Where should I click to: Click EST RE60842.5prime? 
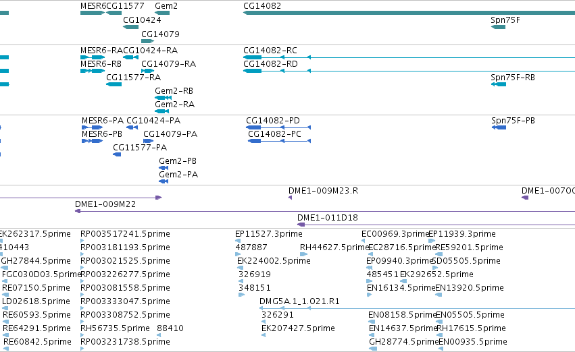(37, 342)
